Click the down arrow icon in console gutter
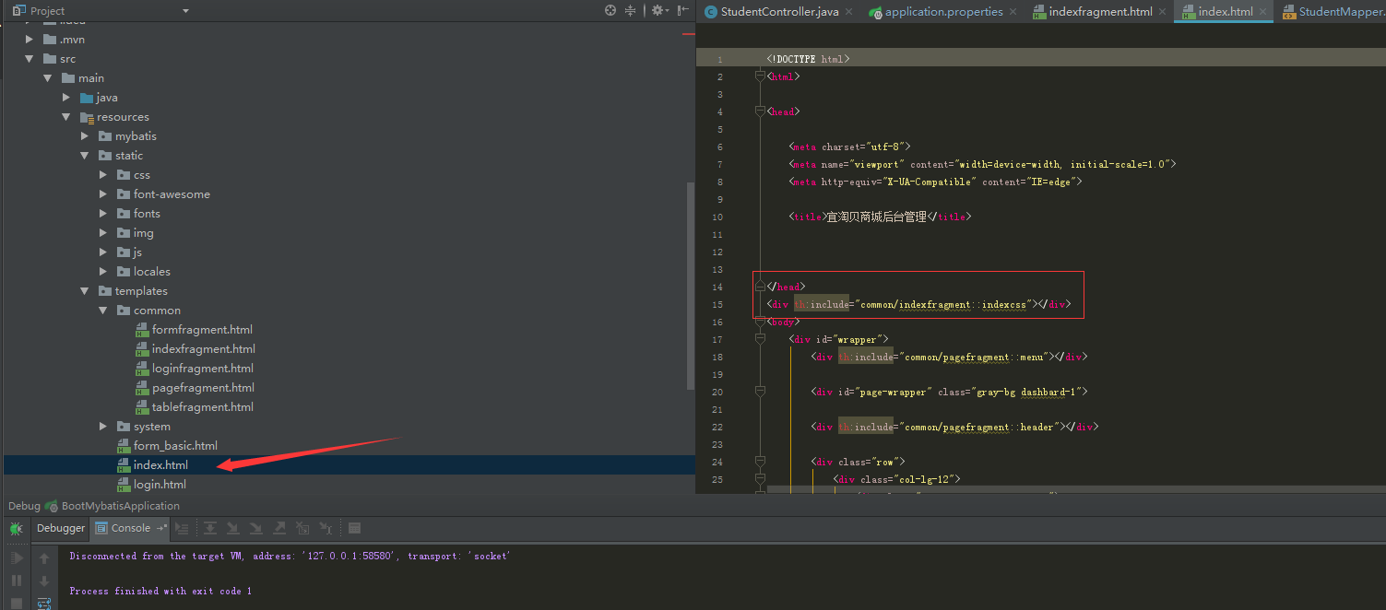Screen dimensions: 1386x610 pyautogui.click(x=43, y=581)
